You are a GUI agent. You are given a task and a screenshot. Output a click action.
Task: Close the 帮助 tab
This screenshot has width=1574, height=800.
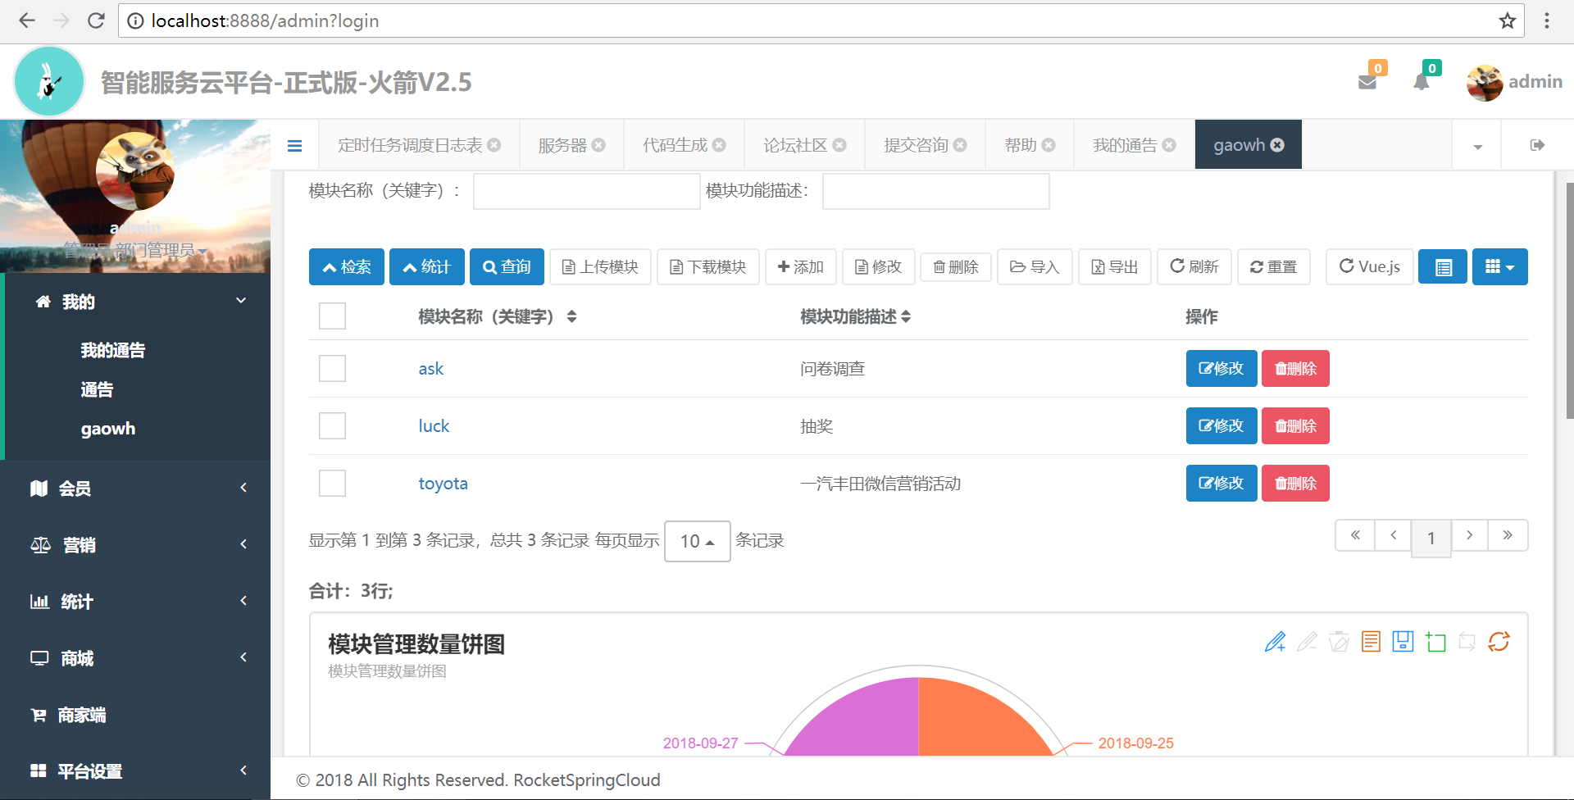[1049, 145]
